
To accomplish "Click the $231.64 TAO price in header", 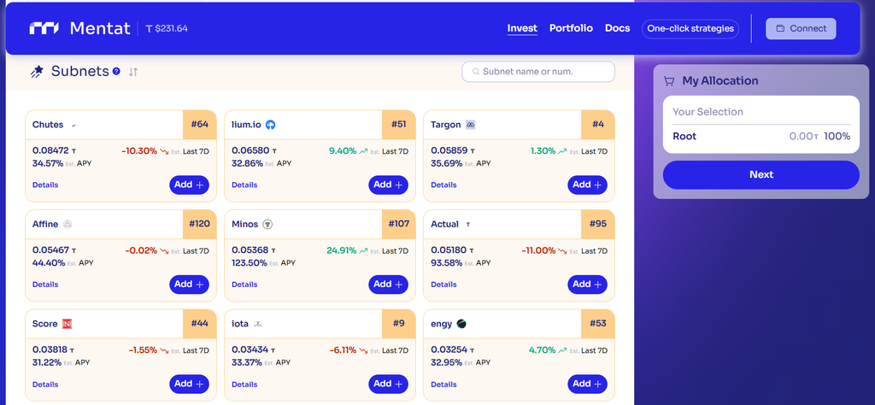I will [167, 28].
